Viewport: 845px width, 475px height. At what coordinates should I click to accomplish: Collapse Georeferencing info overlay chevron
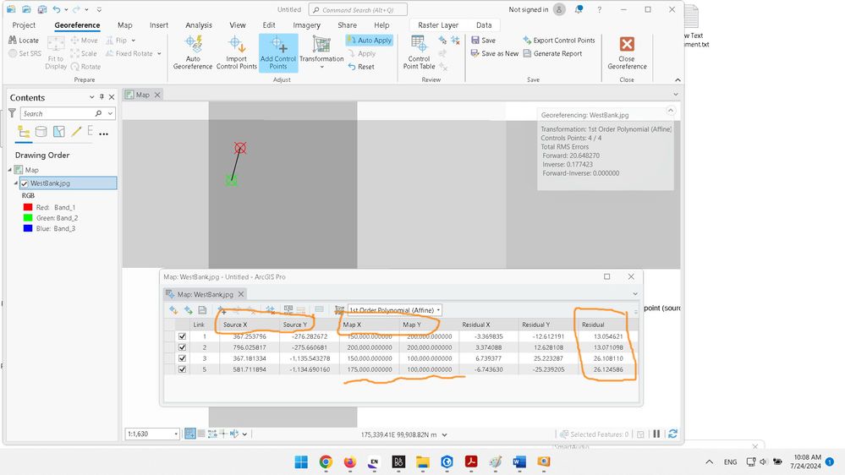pyautogui.click(x=671, y=111)
